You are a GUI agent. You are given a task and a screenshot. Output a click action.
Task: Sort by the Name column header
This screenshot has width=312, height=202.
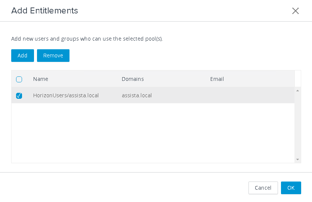point(41,79)
